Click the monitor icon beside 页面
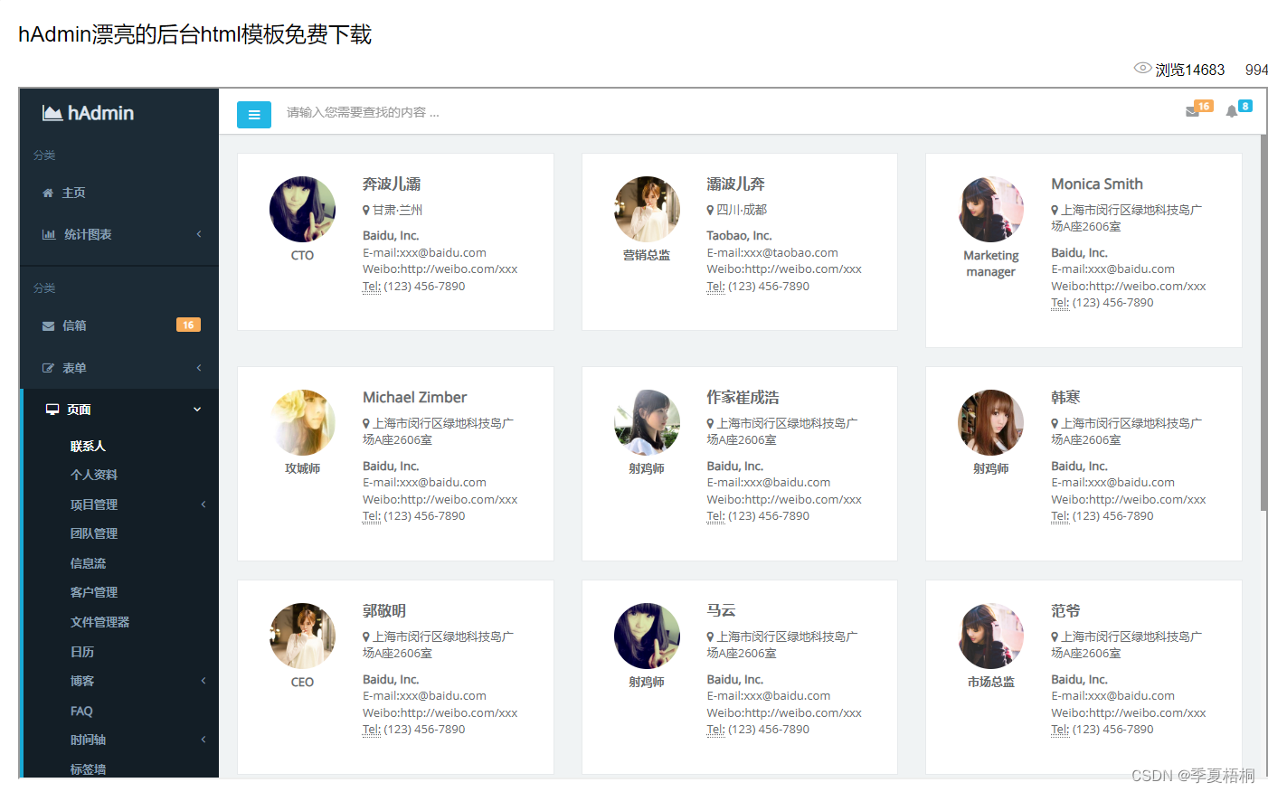 pos(52,409)
